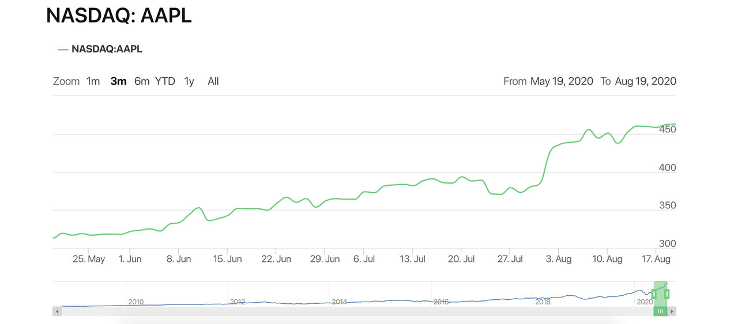
Task: Click the 350 price axis label
Action: click(668, 205)
